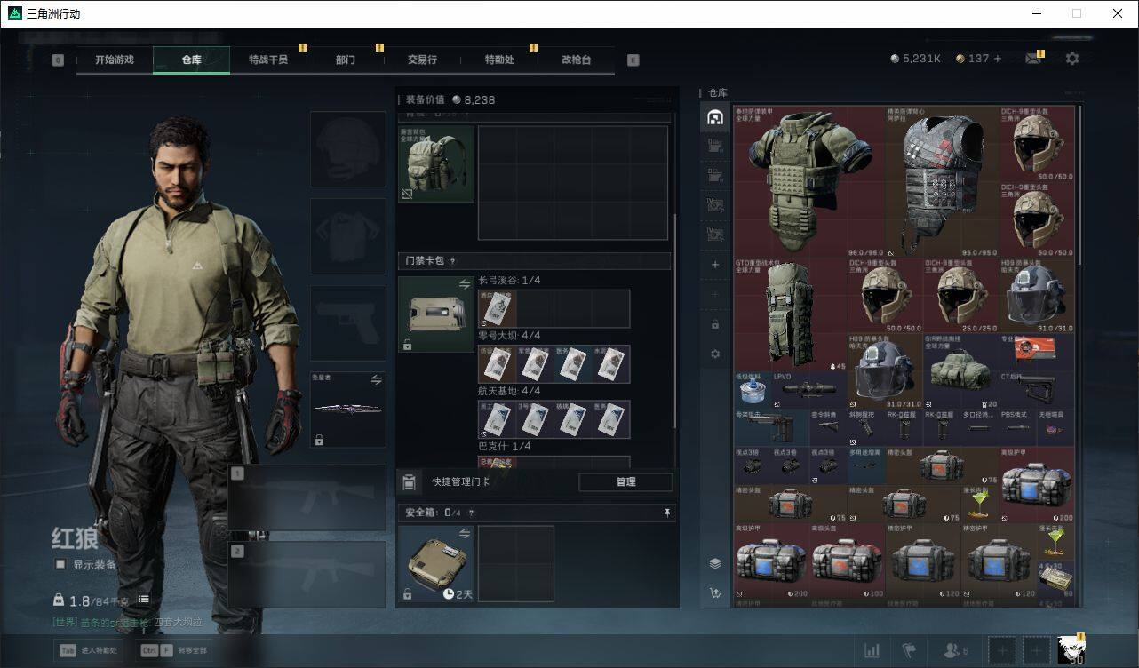
Task: Click 转移全部 Ctrl F shortcut
Action: (x=173, y=650)
